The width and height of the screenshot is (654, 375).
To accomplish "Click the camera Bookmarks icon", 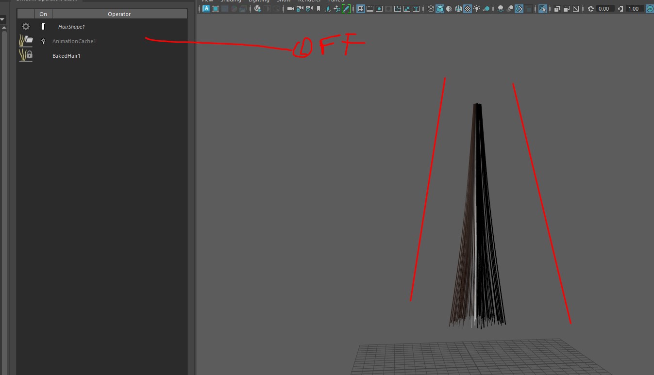I will (x=318, y=9).
